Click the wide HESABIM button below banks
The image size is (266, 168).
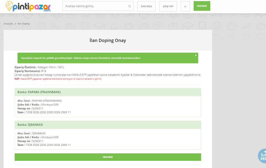click(108, 157)
